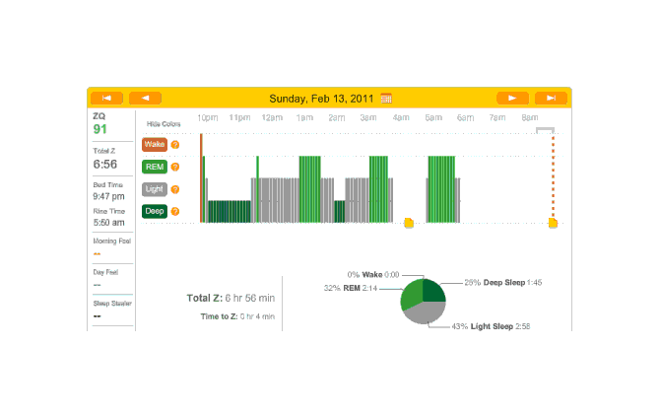
Task: Set the Day Feel value
Action: 98,285
